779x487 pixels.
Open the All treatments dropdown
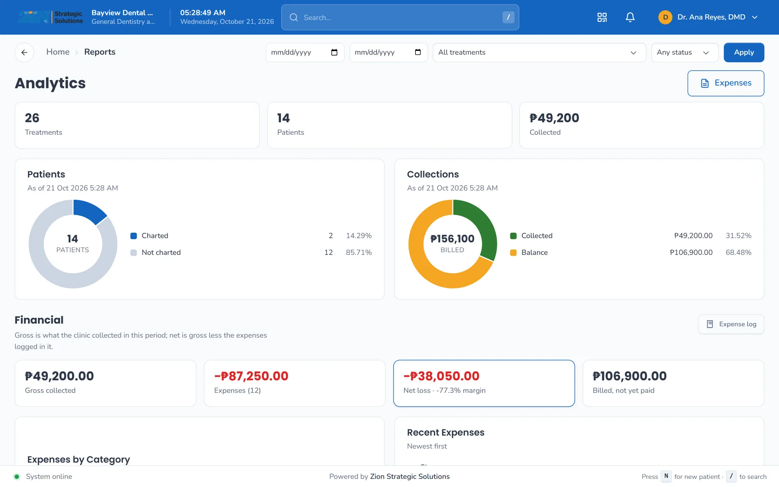click(x=539, y=52)
